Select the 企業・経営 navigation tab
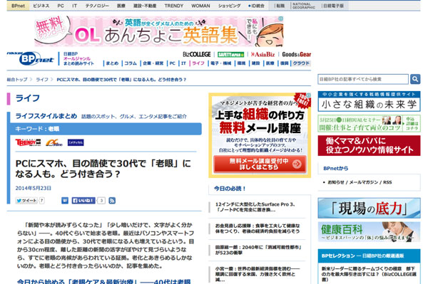The height and width of the screenshot is (284, 428). (153, 63)
